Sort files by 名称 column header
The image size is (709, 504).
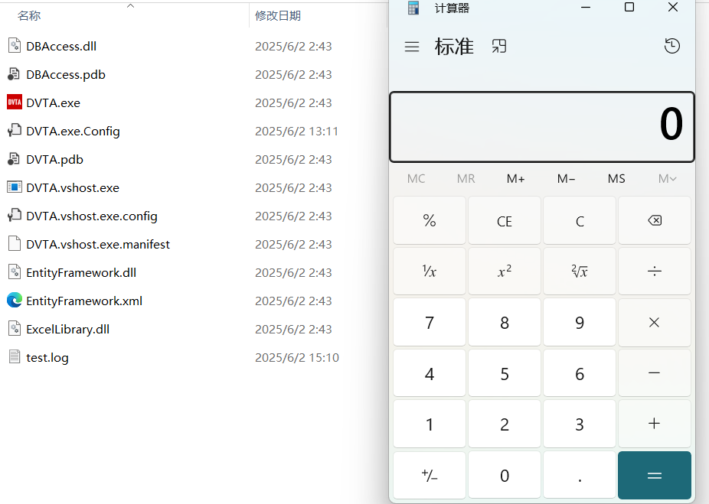pos(29,16)
